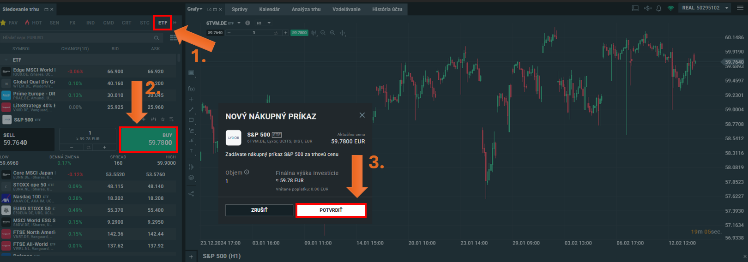
Task: Open the layout panel icon in top bar
Action: 635,8
